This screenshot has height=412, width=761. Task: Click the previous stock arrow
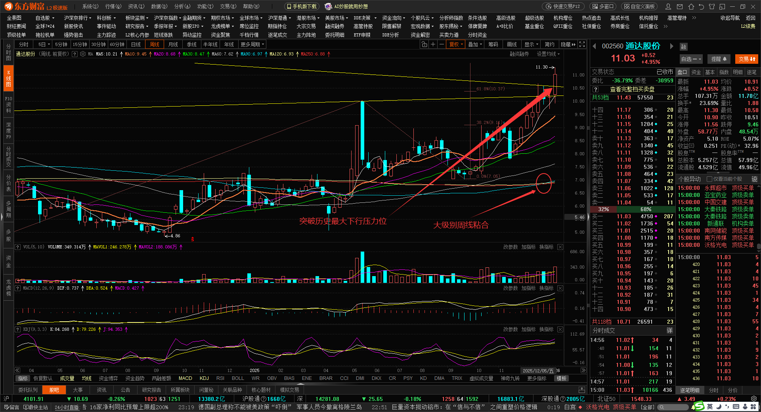[595, 46]
